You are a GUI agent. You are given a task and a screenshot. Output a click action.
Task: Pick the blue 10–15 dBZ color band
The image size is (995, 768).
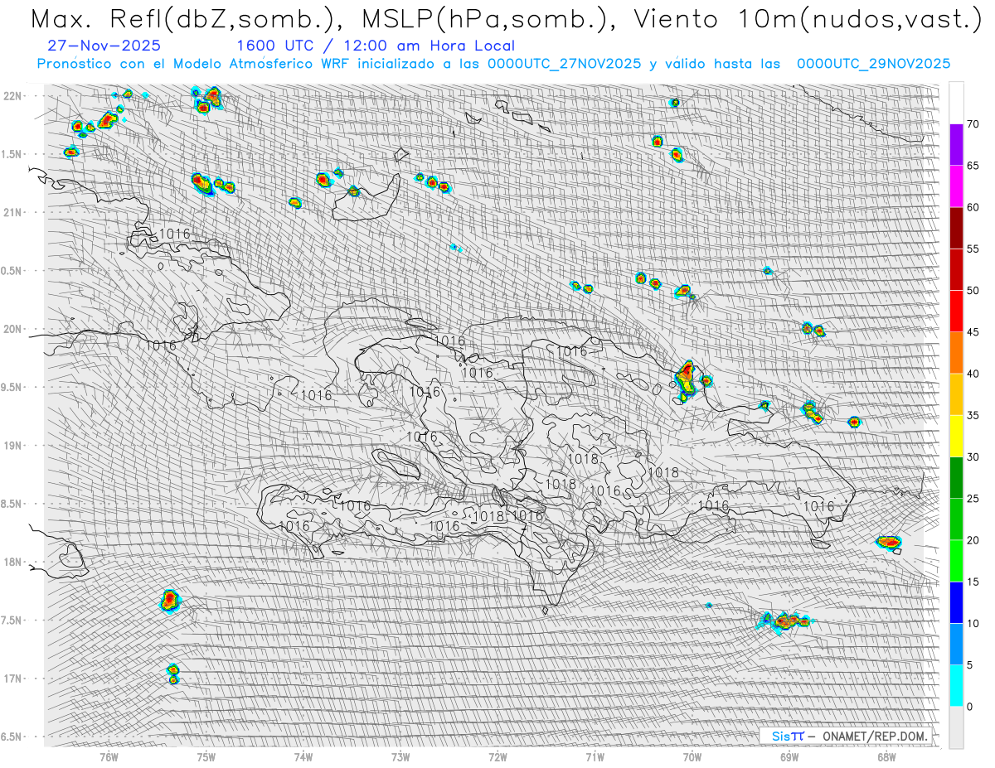956,602
